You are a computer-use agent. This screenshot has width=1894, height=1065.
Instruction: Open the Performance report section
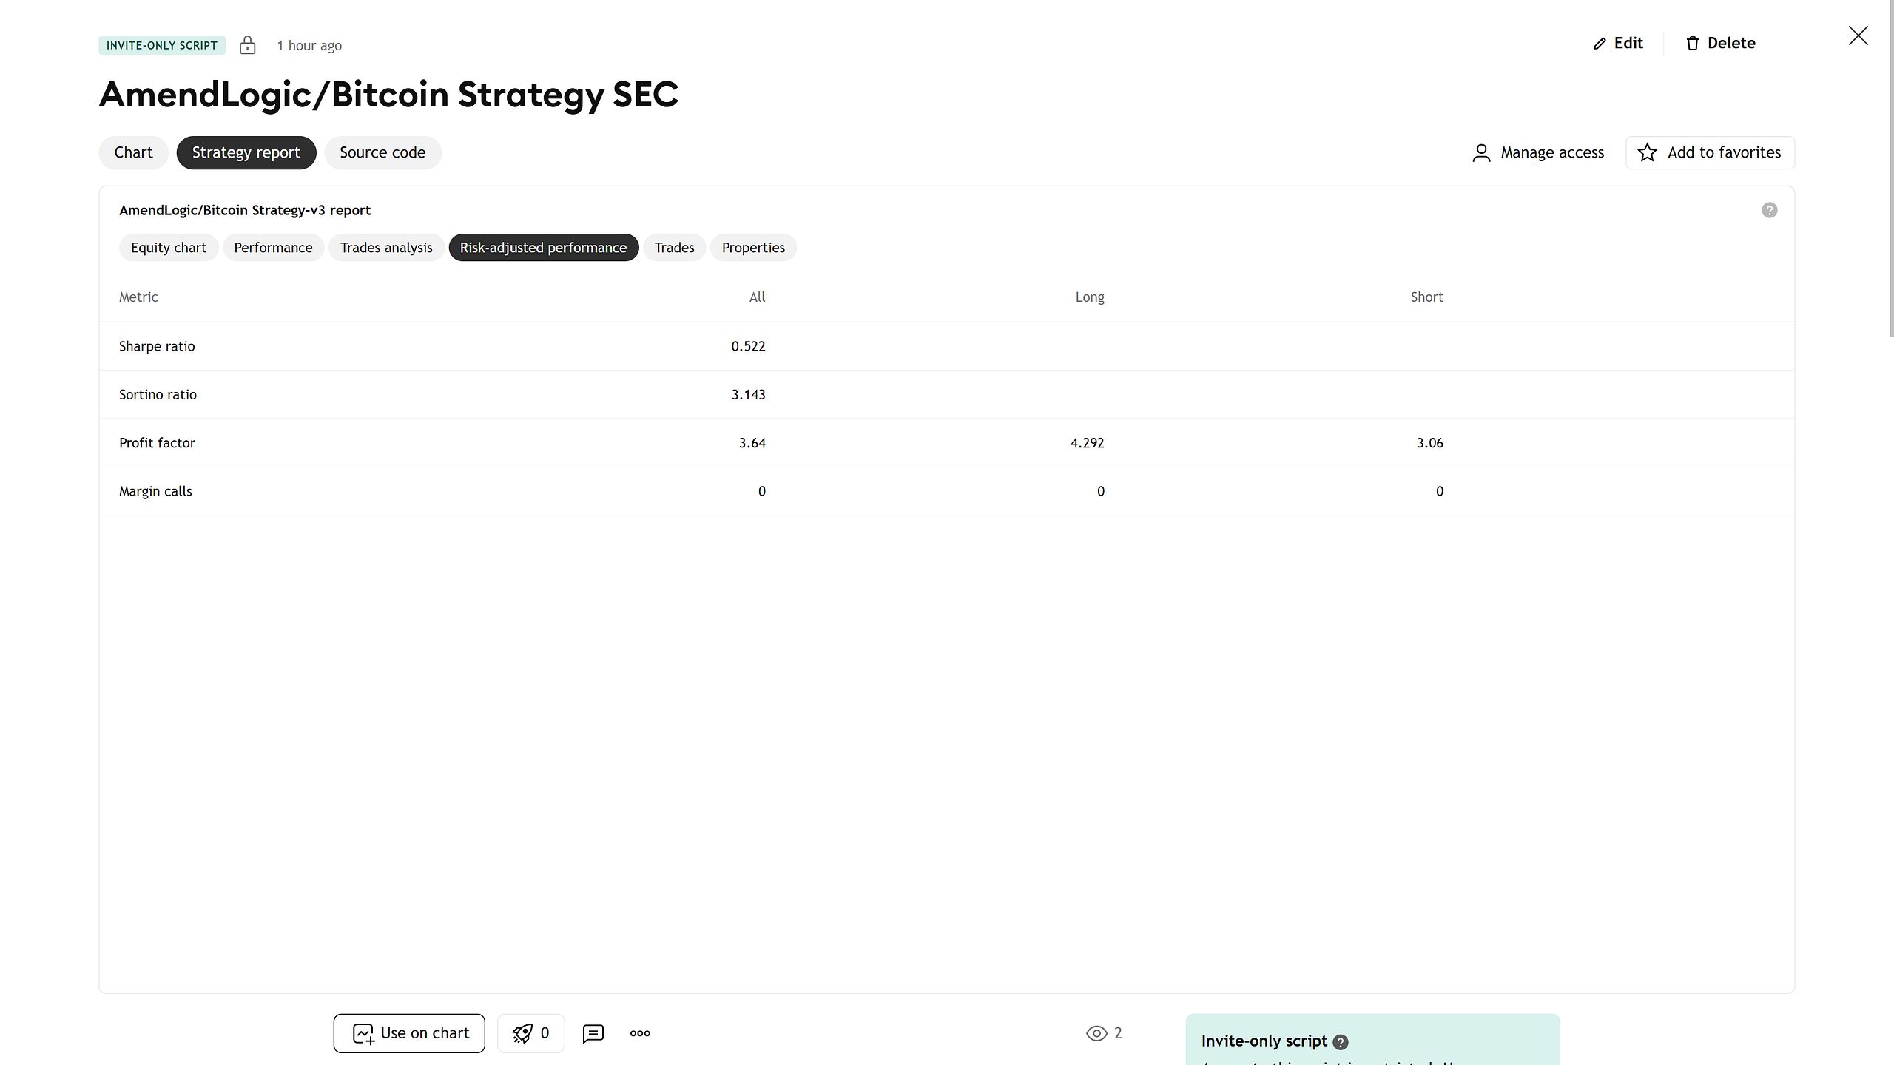pos(273,248)
